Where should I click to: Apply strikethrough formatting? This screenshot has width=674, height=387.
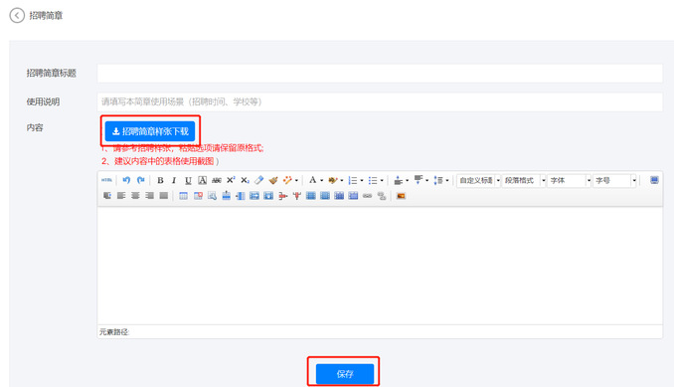(x=216, y=180)
